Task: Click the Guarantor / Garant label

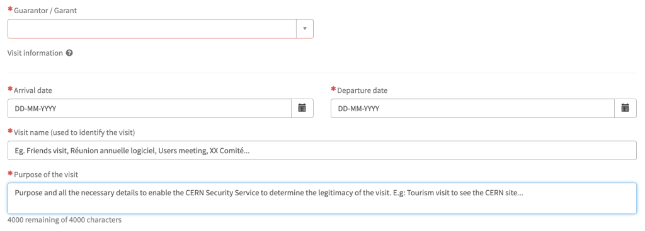Action: tap(45, 11)
